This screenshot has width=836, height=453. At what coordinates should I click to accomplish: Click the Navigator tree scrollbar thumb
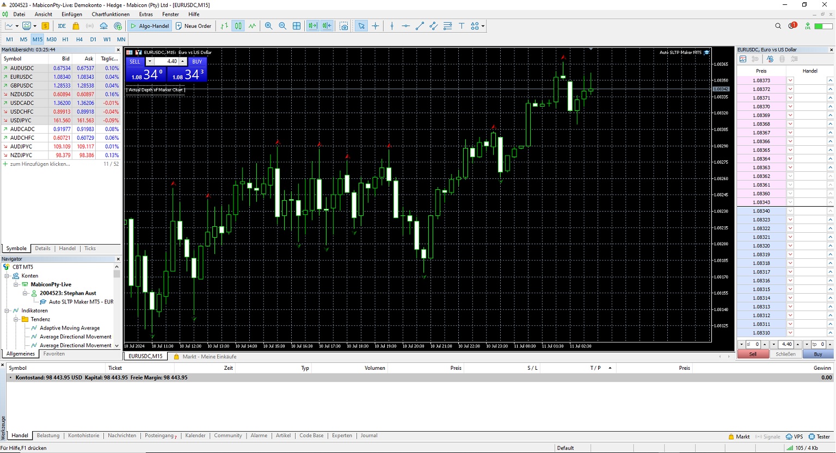[117, 274]
